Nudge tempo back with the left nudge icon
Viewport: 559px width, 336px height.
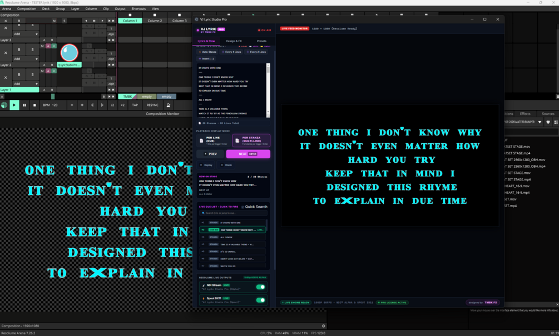click(92, 105)
